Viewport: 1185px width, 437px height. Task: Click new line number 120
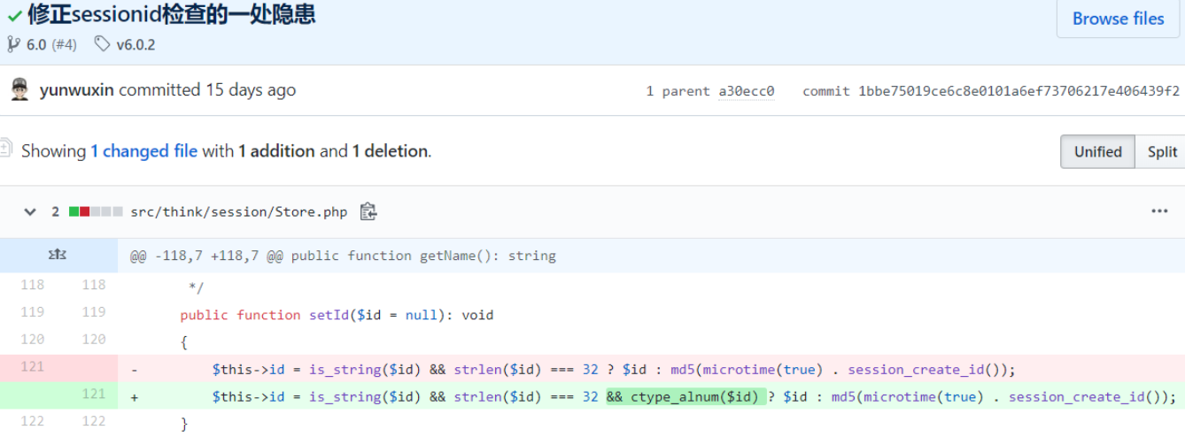pos(93,339)
